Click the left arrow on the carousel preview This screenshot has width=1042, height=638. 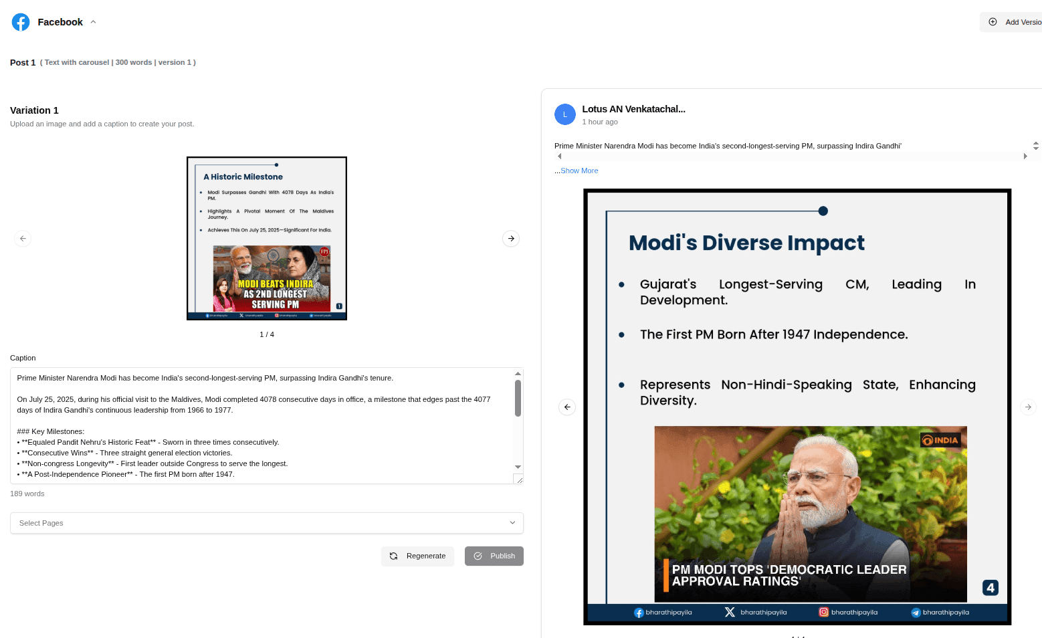point(22,238)
